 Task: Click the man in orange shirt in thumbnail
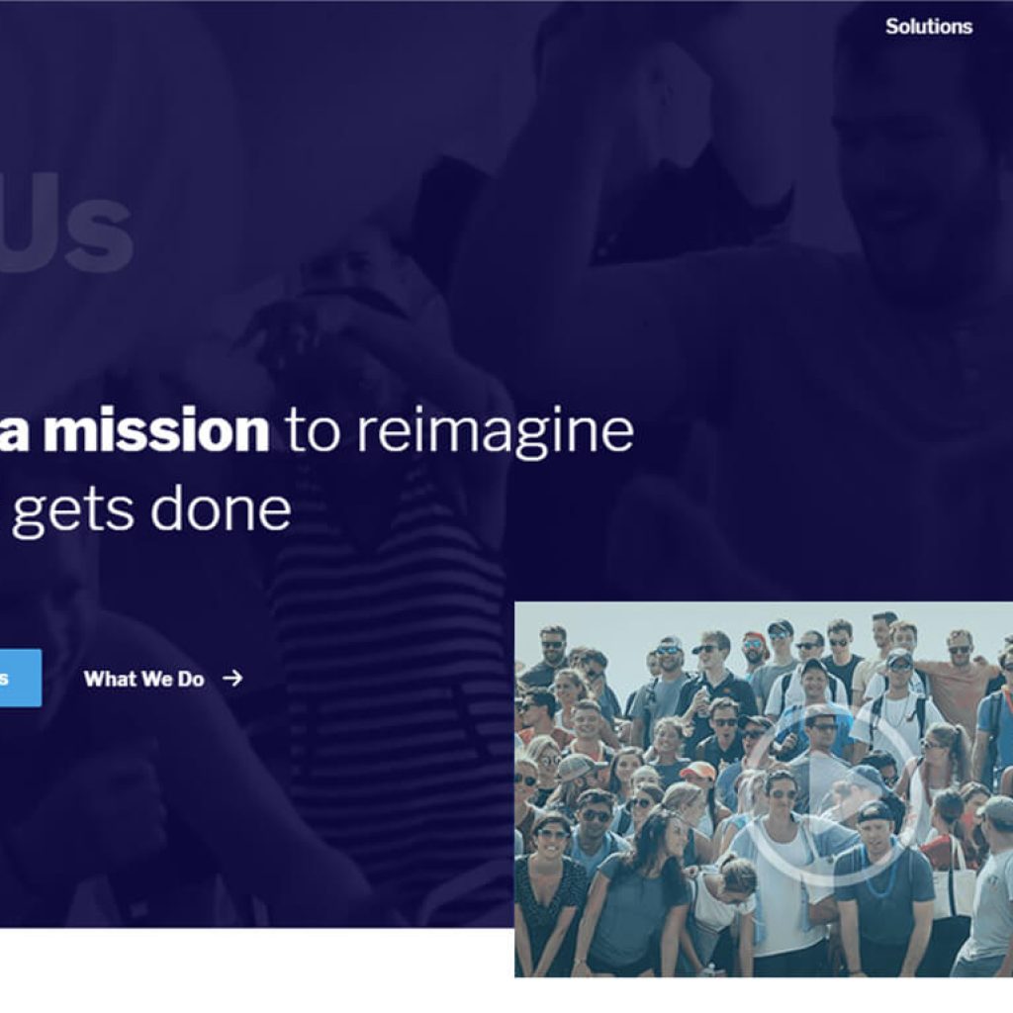click(x=959, y=672)
